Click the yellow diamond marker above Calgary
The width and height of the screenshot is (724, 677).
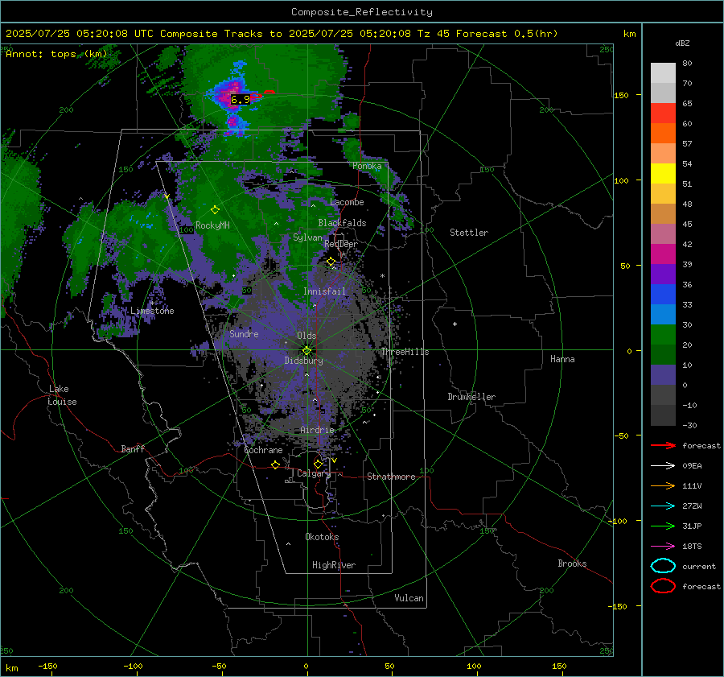(318, 464)
